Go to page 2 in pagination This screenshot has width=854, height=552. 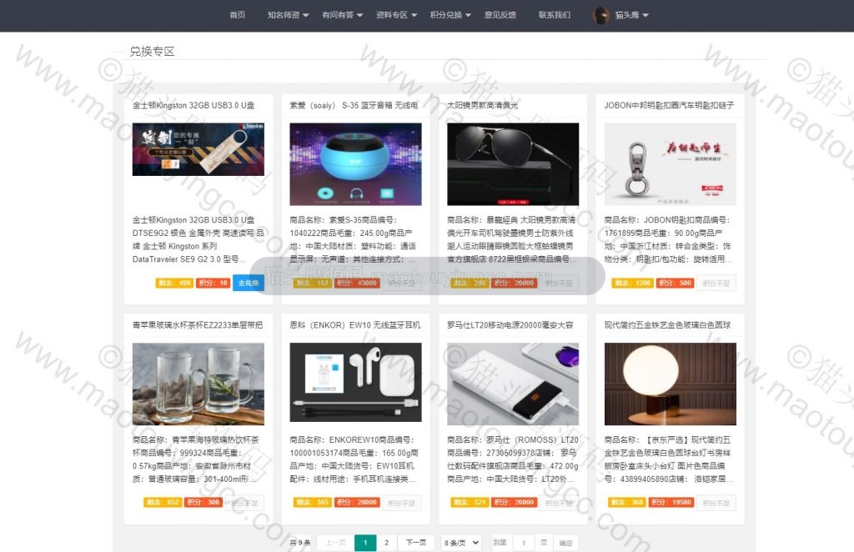[x=386, y=543]
